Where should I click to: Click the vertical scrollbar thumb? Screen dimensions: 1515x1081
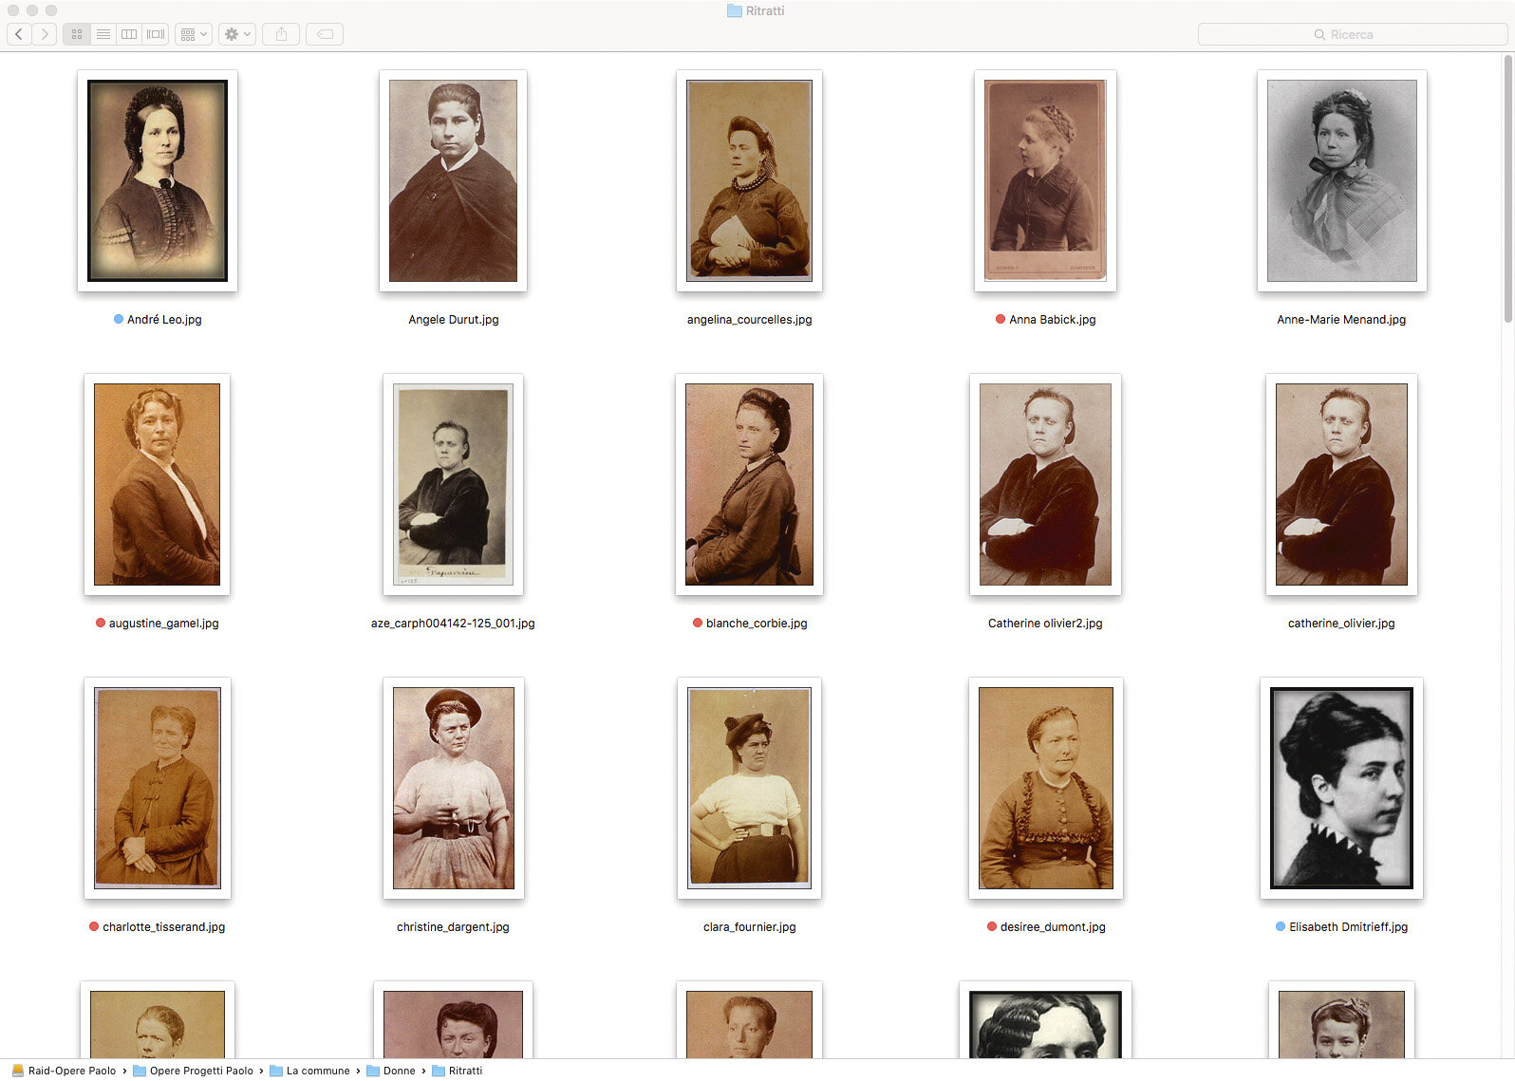coord(1507,190)
